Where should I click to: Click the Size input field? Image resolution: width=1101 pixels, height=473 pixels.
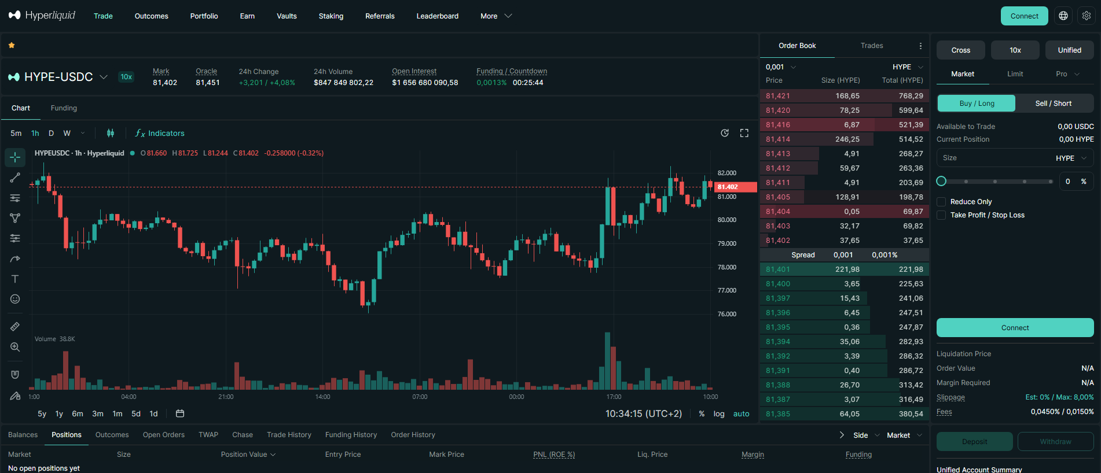click(x=1015, y=158)
